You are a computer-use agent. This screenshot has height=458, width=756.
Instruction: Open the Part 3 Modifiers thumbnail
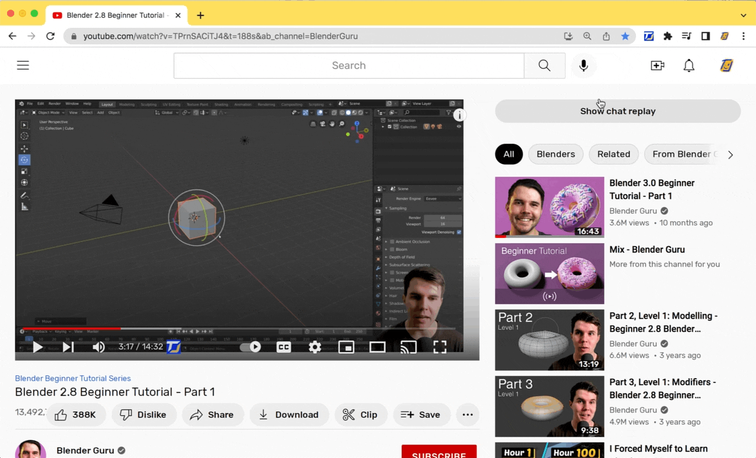550,406
